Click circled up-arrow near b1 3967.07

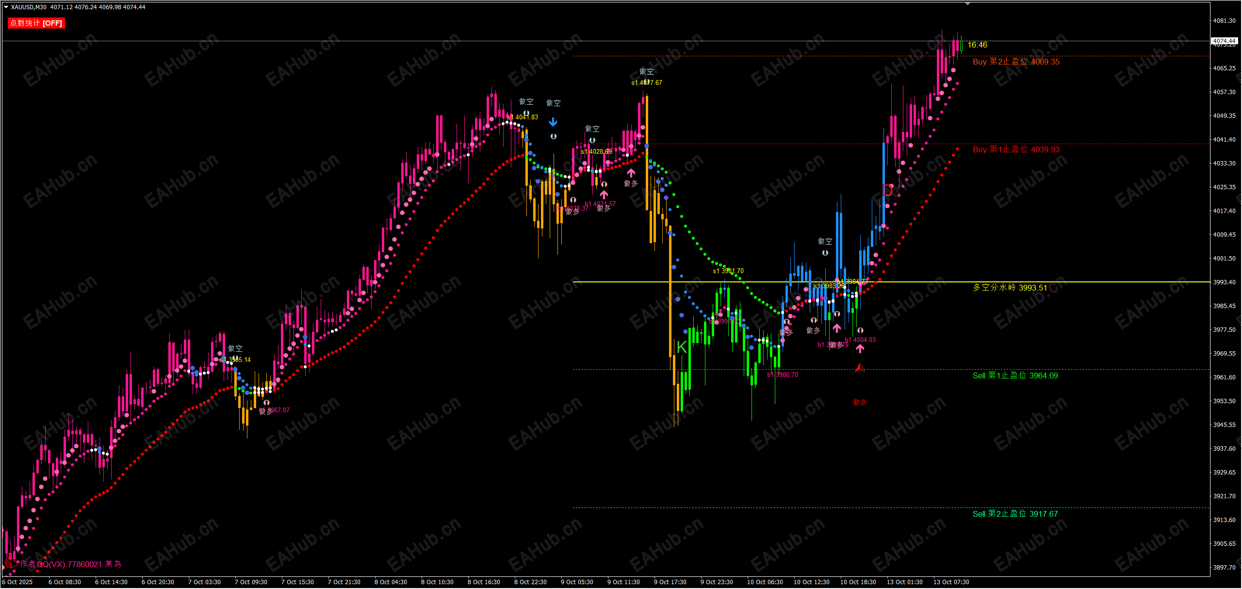(266, 403)
